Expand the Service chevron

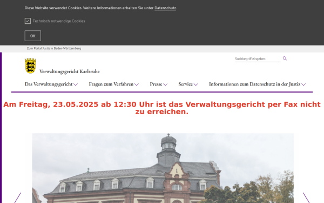click(x=195, y=84)
